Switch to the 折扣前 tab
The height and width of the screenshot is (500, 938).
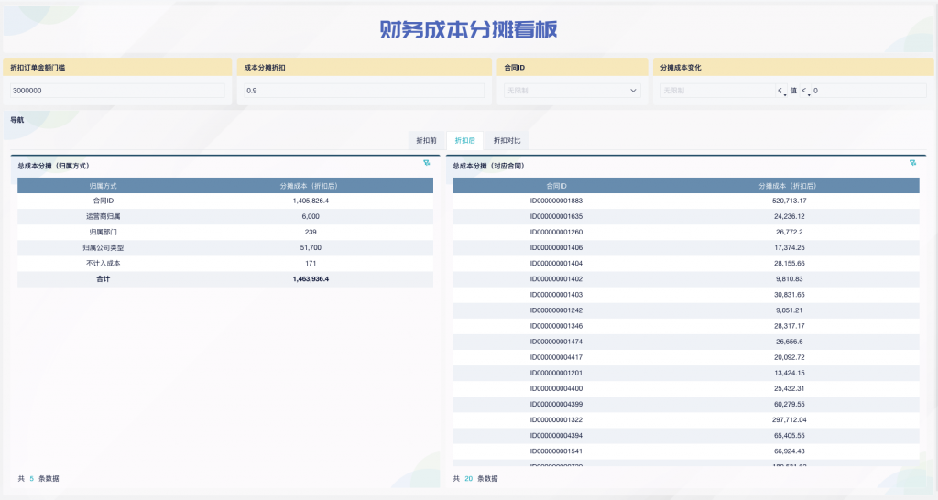pyautogui.click(x=426, y=141)
